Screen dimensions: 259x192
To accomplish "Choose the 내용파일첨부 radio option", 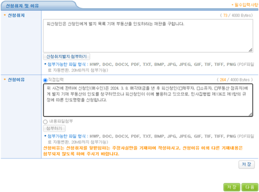I will click(x=45, y=121).
